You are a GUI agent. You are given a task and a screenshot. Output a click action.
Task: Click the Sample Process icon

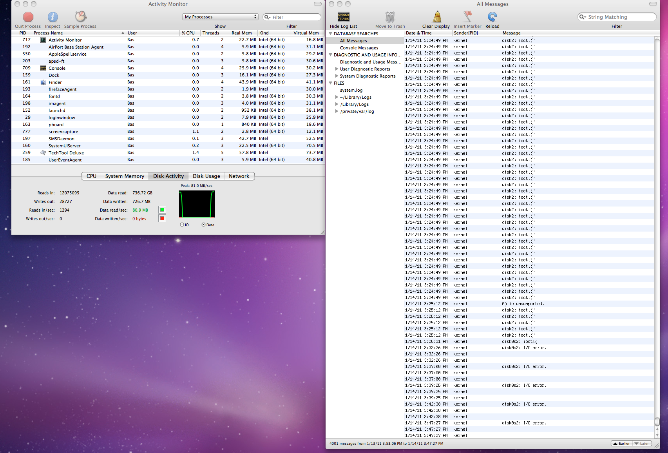pyautogui.click(x=80, y=16)
